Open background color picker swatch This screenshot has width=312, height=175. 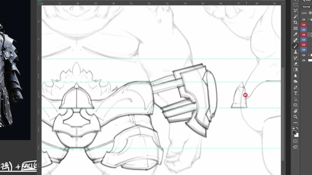[297, 136]
